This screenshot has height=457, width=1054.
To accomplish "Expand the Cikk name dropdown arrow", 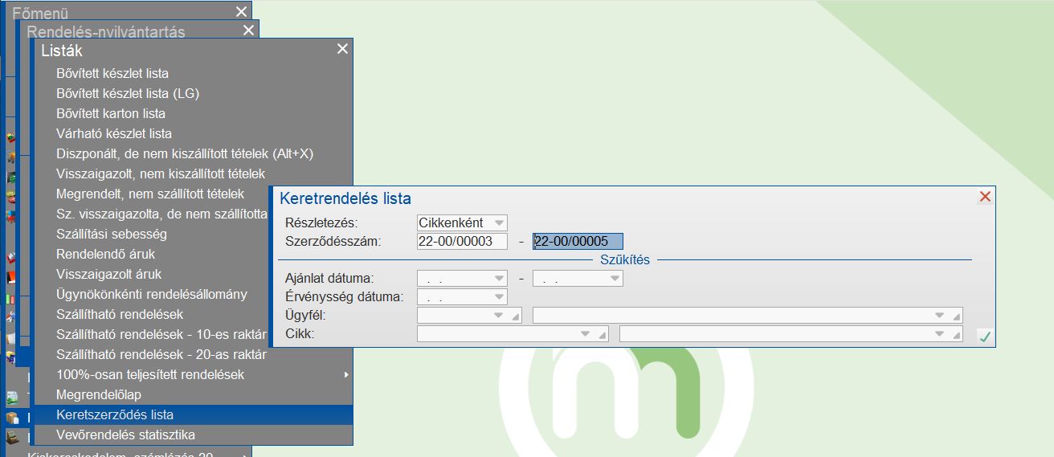I will coord(940,334).
